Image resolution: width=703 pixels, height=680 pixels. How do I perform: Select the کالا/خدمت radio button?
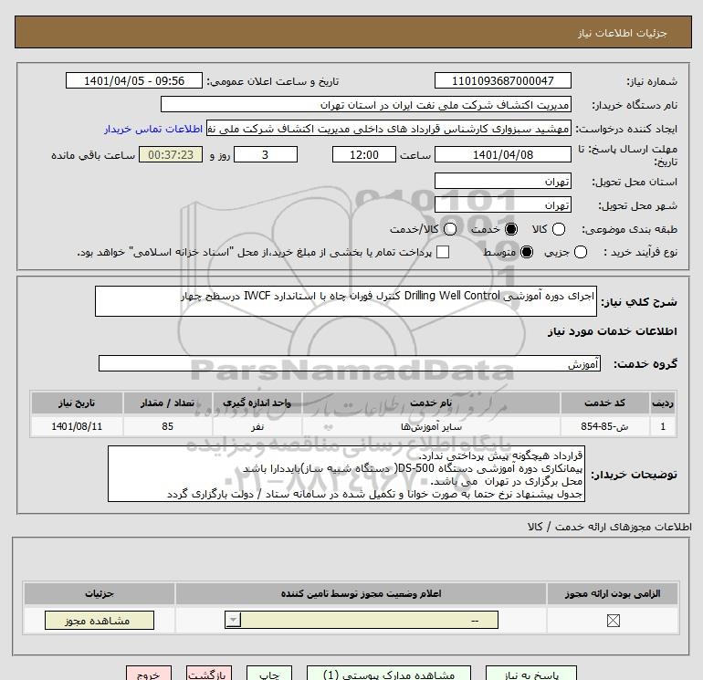[x=450, y=229]
